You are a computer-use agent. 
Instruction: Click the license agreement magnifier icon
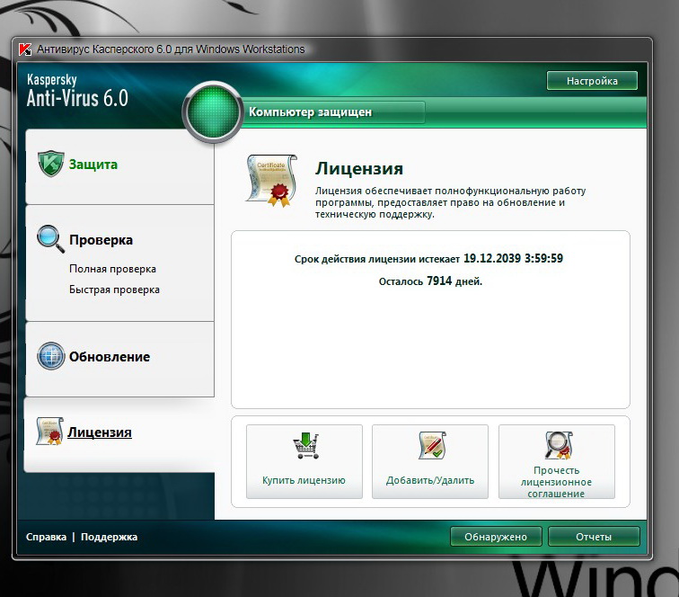click(x=557, y=445)
